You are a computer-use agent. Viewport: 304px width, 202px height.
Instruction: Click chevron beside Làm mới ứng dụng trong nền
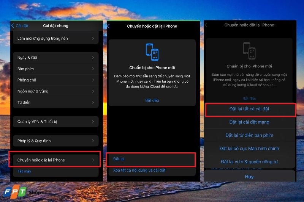93,38
